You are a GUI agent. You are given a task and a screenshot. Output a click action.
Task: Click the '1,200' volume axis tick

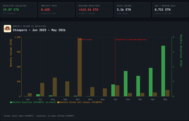18,37
